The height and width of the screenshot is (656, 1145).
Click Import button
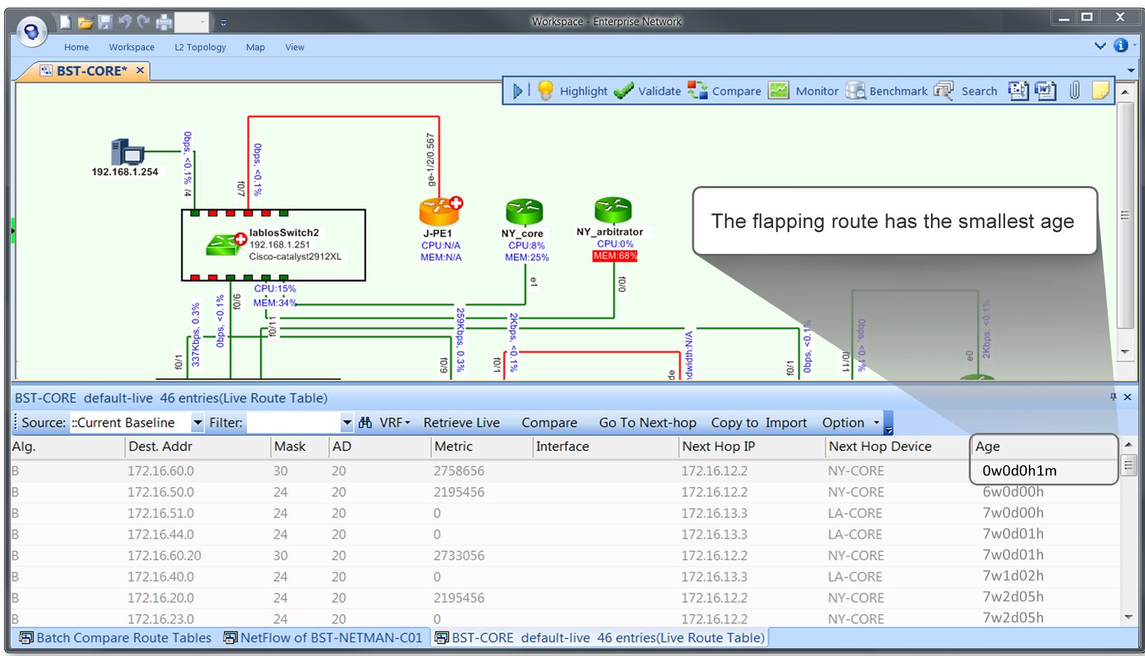(x=786, y=422)
